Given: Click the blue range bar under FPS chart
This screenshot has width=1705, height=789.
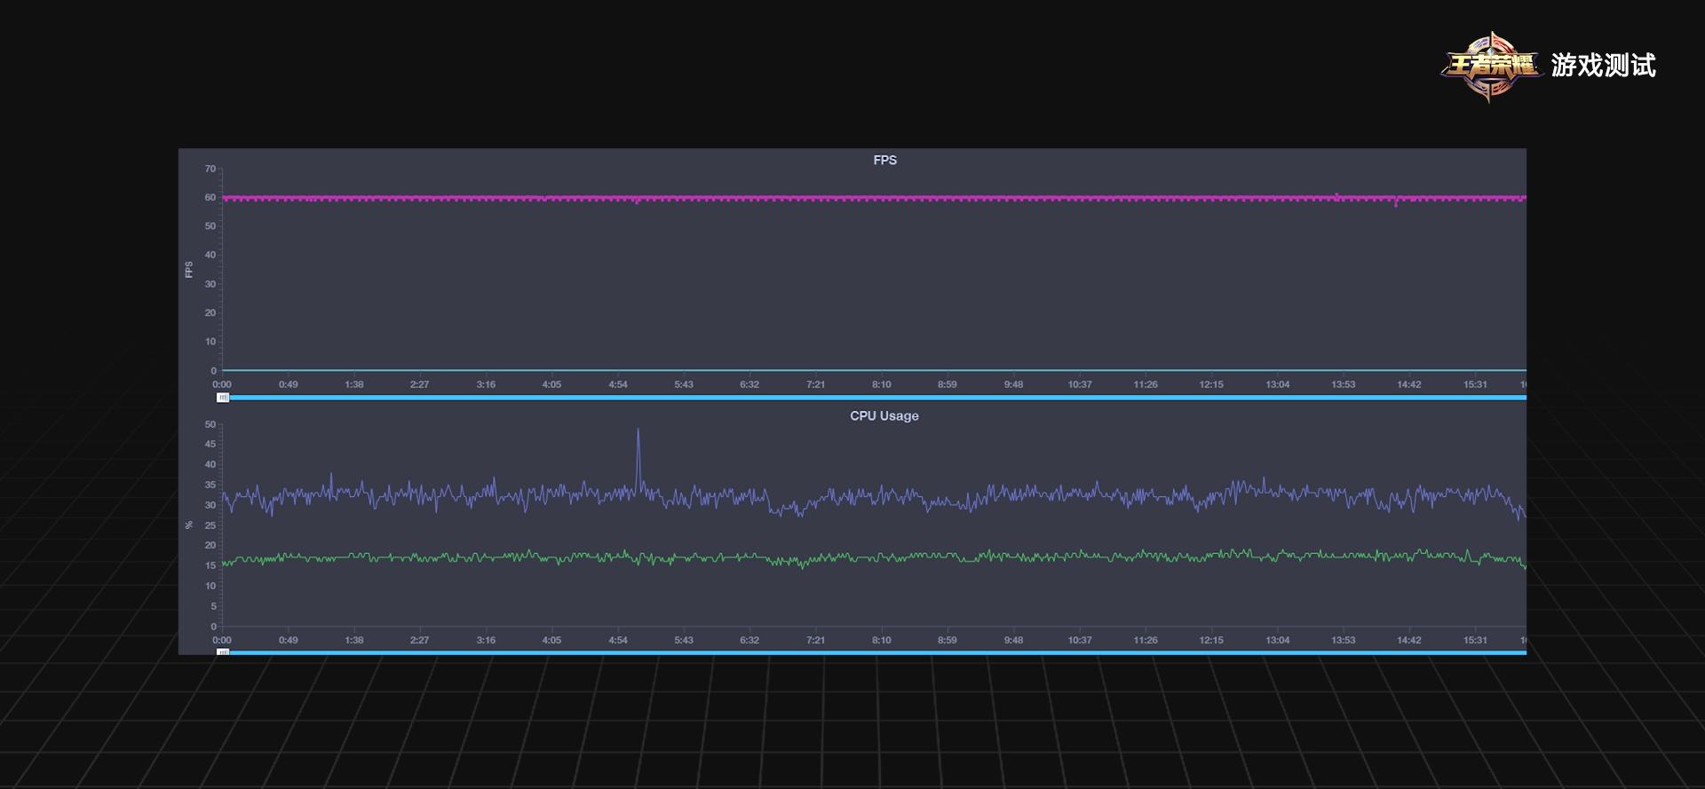Looking at the screenshot, I should click(875, 398).
